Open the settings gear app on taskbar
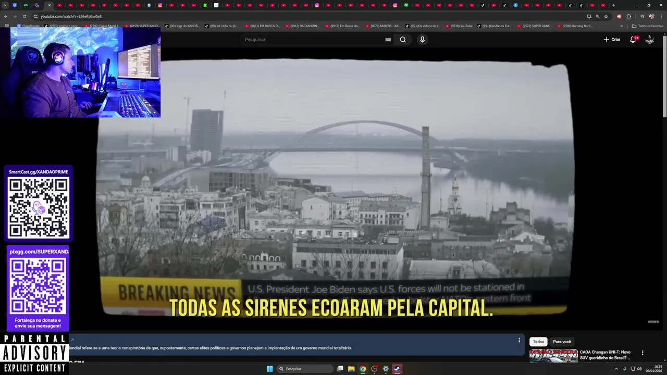 (386, 369)
